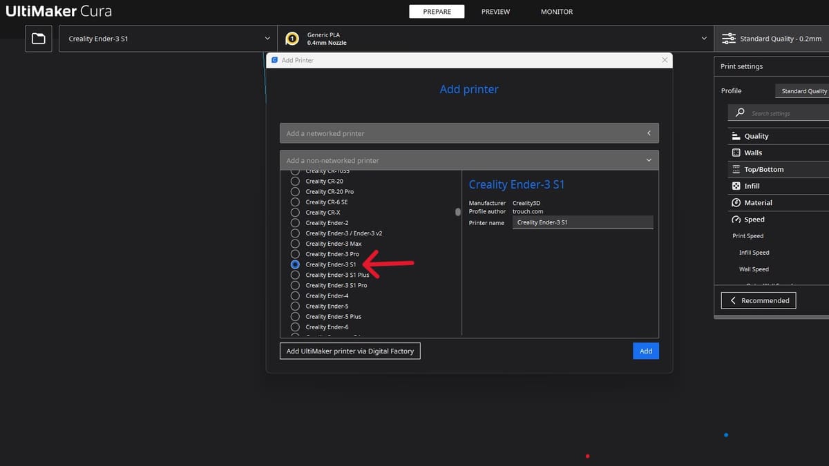Click the printer list scrollbar handle
Viewport: 829px width, 466px height.
point(457,212)
